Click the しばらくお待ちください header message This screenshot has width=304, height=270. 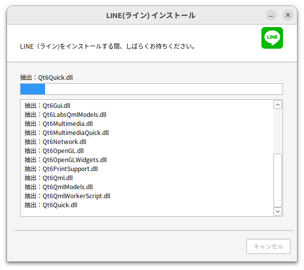pyautogui.click(x=108, y=47)
